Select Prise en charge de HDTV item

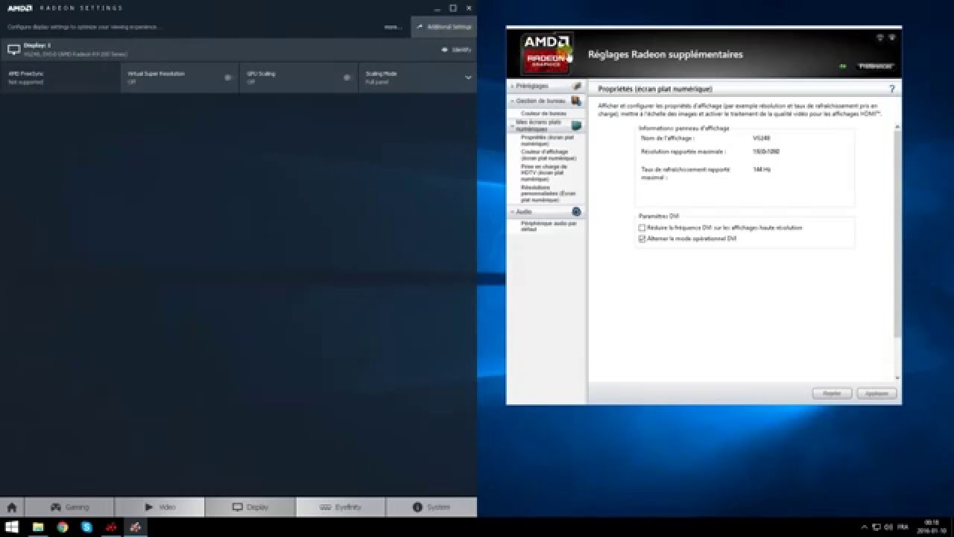544,173
